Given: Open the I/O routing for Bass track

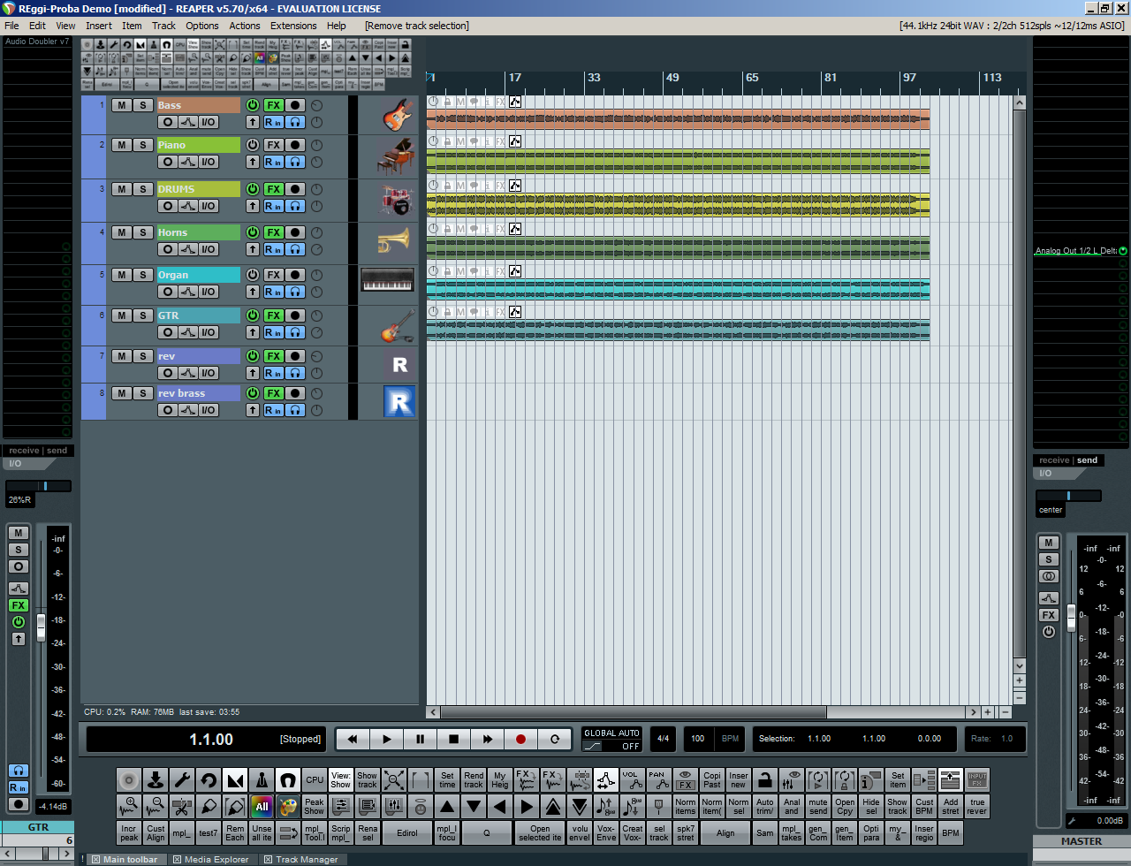Looking at the screenshot, I should [x=209, y=123].
